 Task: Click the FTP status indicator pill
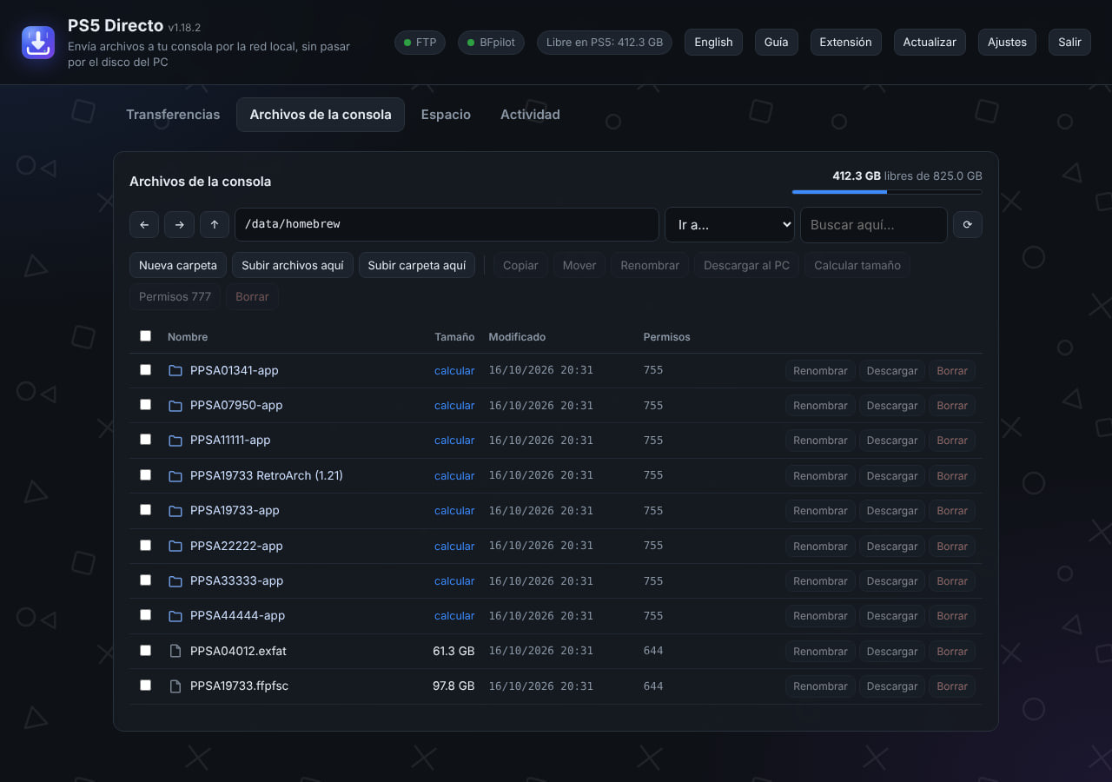[x=420, y=43]
